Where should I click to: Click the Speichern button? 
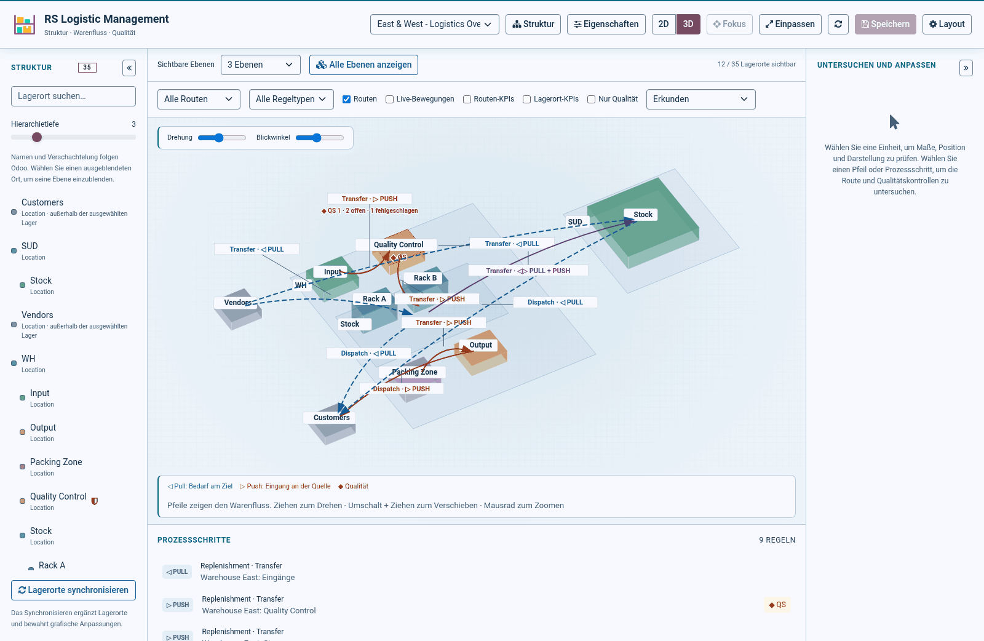(x=886, y=24)
